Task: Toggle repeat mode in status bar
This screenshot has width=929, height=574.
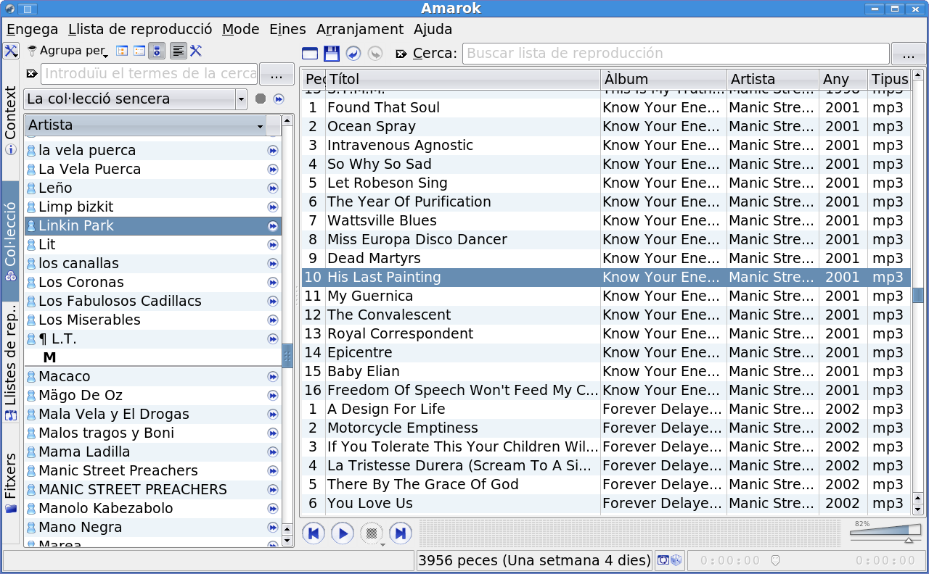Action: tap(663, 560)
